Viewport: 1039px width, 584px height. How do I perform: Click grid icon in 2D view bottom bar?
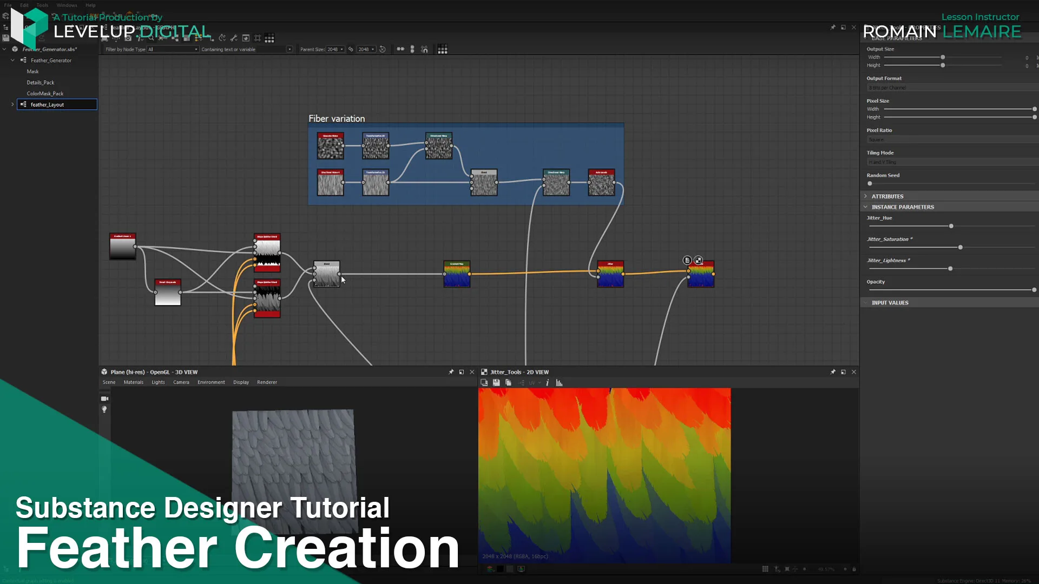(765, 569)
